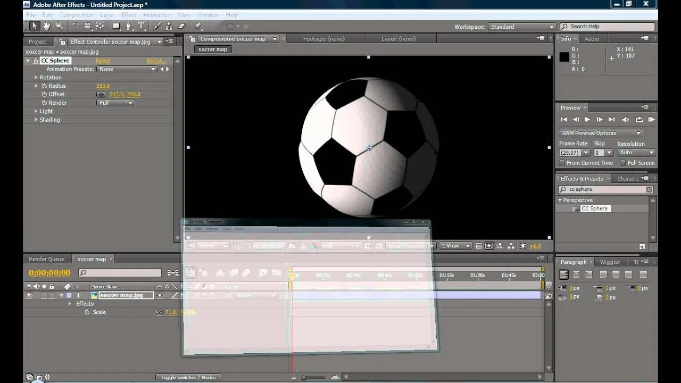
Task: Select the Brush tool
Action: (157, 26)
